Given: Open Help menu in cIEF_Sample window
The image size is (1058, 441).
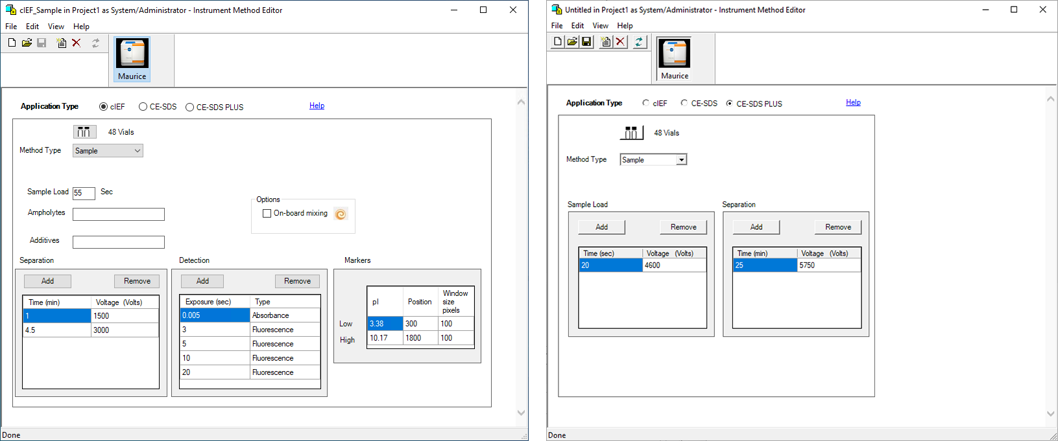Looking at the screenshot, I should [x=81, y=27].
